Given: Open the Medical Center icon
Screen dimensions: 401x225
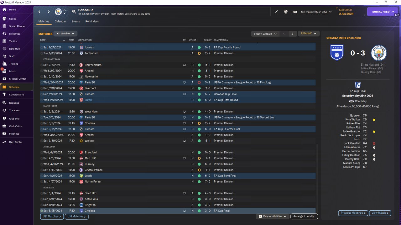Looking at the screenshot, I should coord(4,79).
